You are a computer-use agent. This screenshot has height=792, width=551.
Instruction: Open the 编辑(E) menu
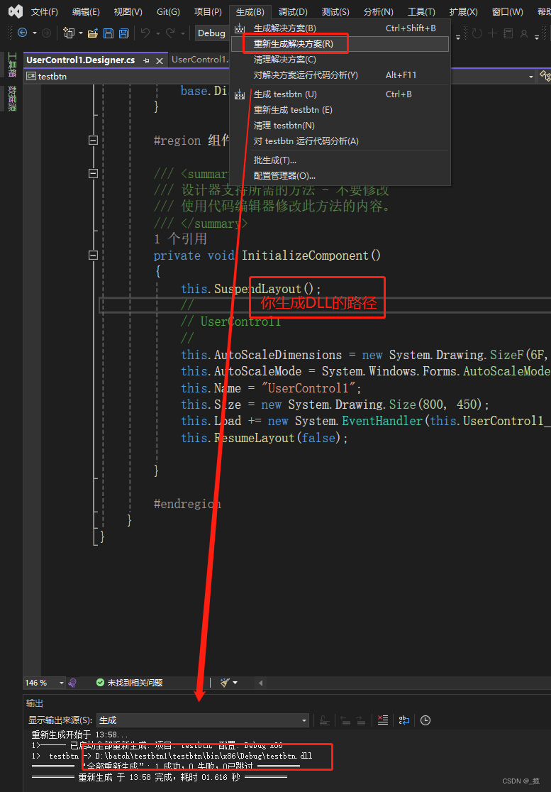87,11
